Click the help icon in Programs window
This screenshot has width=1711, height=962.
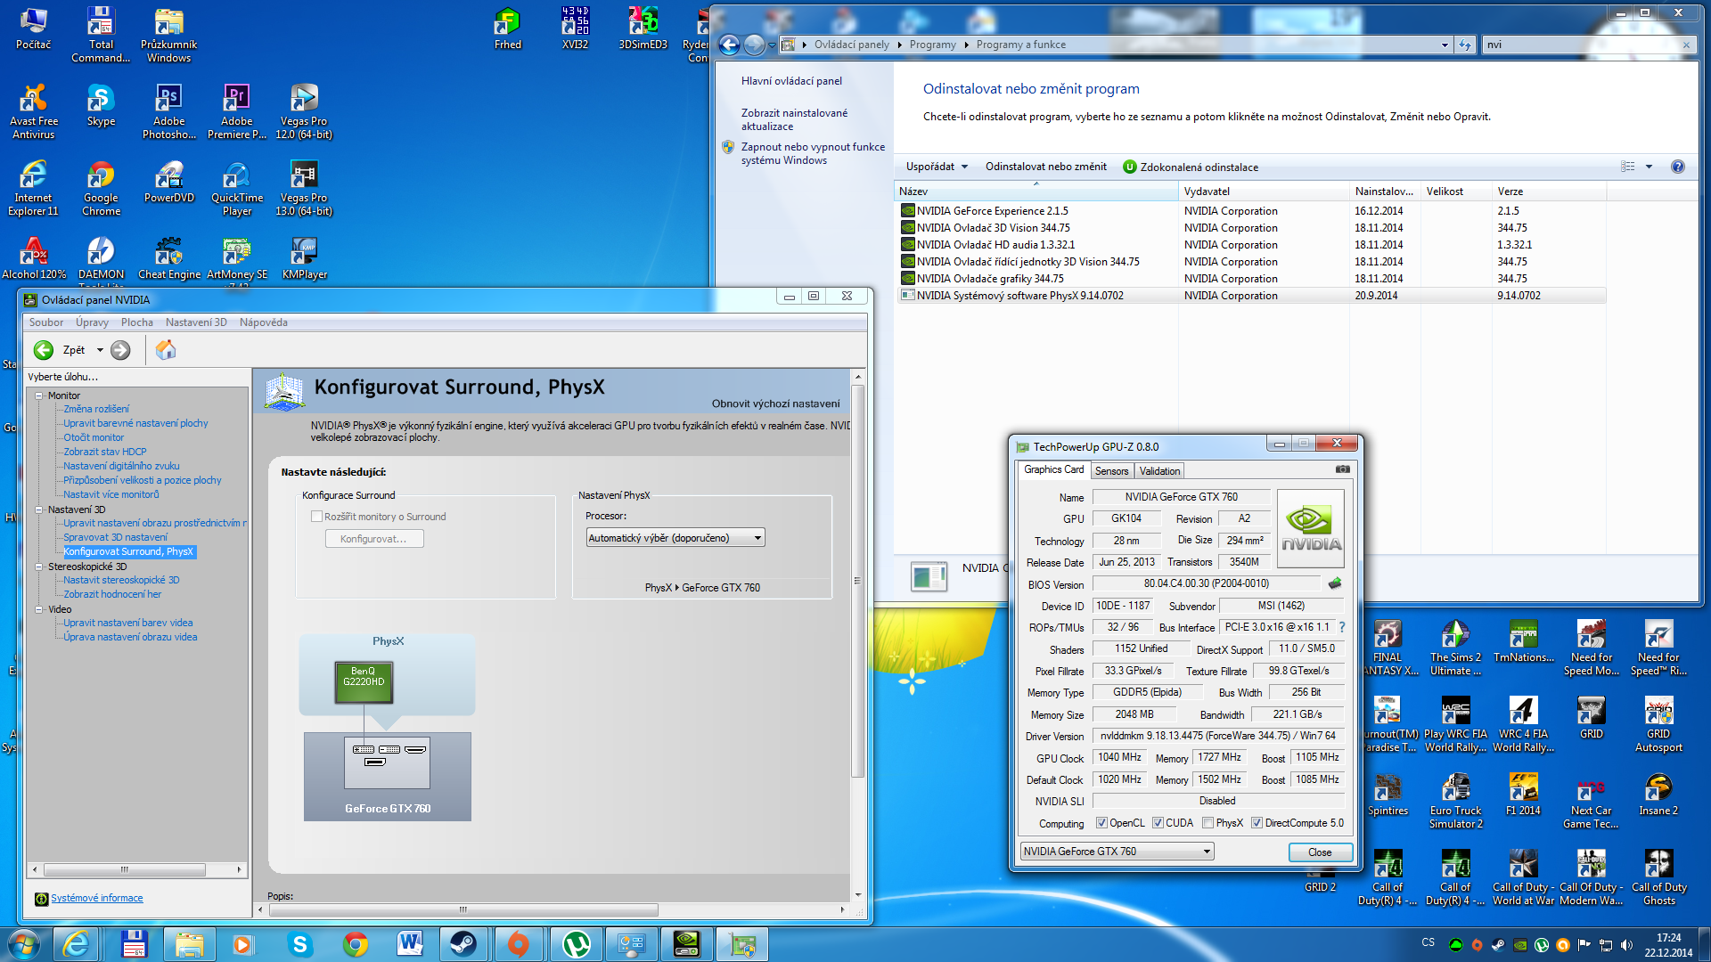coord(1677,167)
